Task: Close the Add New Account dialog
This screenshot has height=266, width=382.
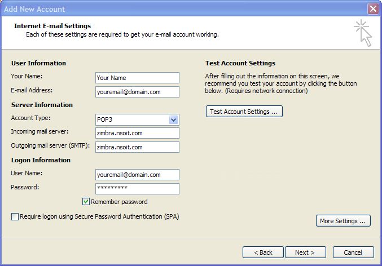Action: pos(373,9)
